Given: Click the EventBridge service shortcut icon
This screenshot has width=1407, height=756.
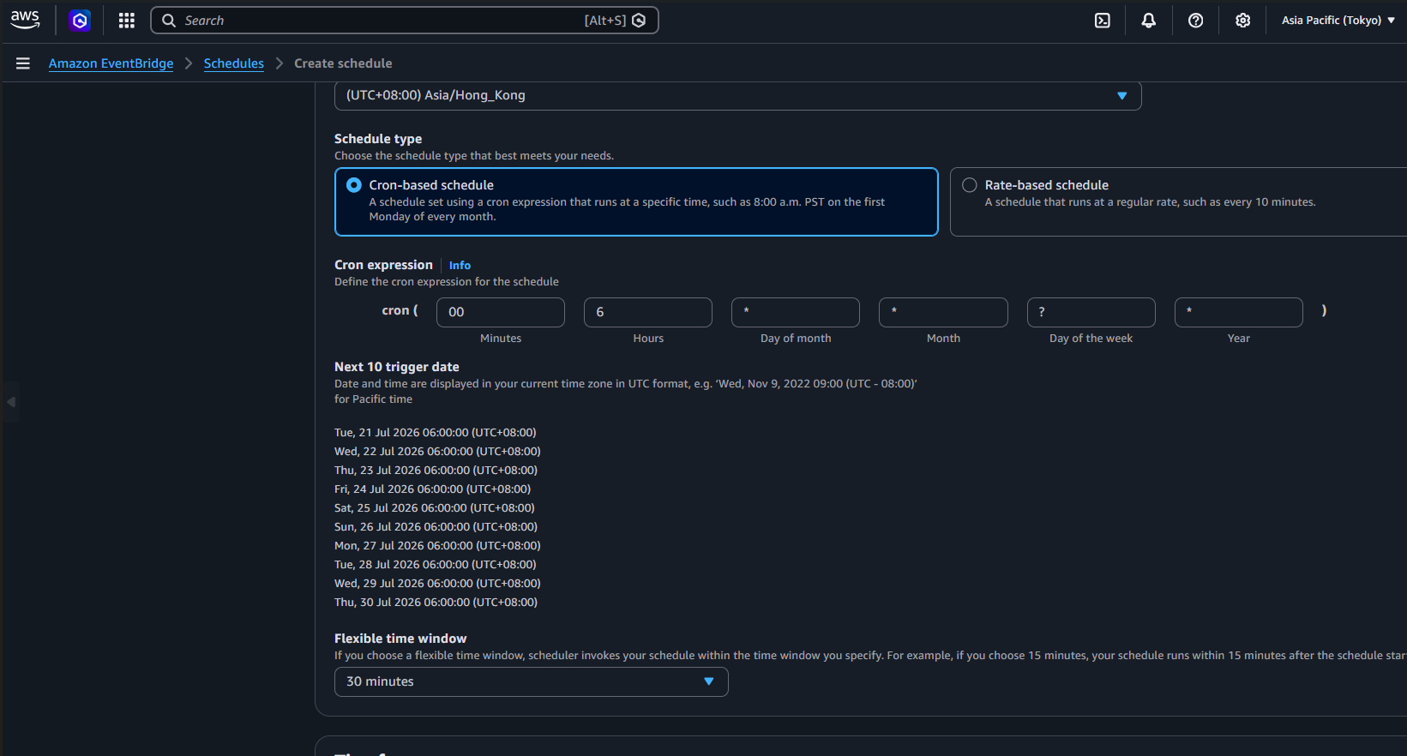Looking at the screenshot, I should pyautogui.click(x=80, y=21).
